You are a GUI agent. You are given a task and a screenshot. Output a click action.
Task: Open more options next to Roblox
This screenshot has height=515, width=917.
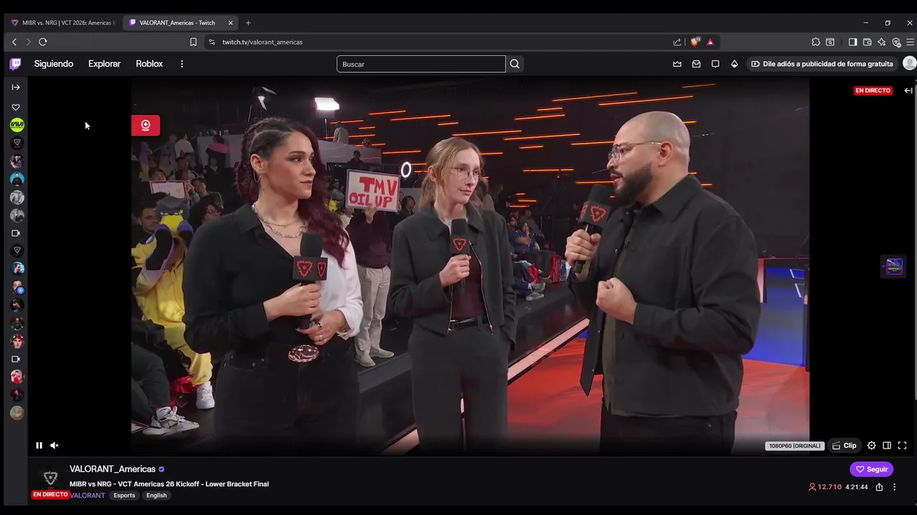[182, 64]
